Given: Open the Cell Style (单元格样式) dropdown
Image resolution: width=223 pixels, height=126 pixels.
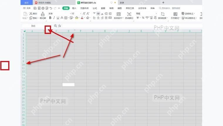Looking at the screenshot, I should pyautogui.click(x=189, y=18).
